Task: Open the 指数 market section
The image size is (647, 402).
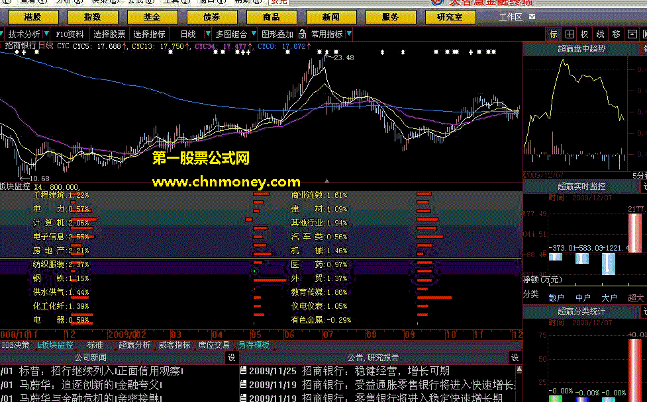Action: pos(93,17)
